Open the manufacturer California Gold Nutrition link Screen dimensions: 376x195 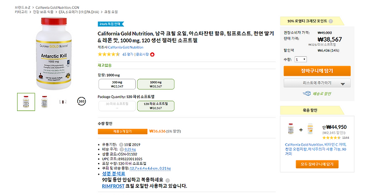[125, 47]
